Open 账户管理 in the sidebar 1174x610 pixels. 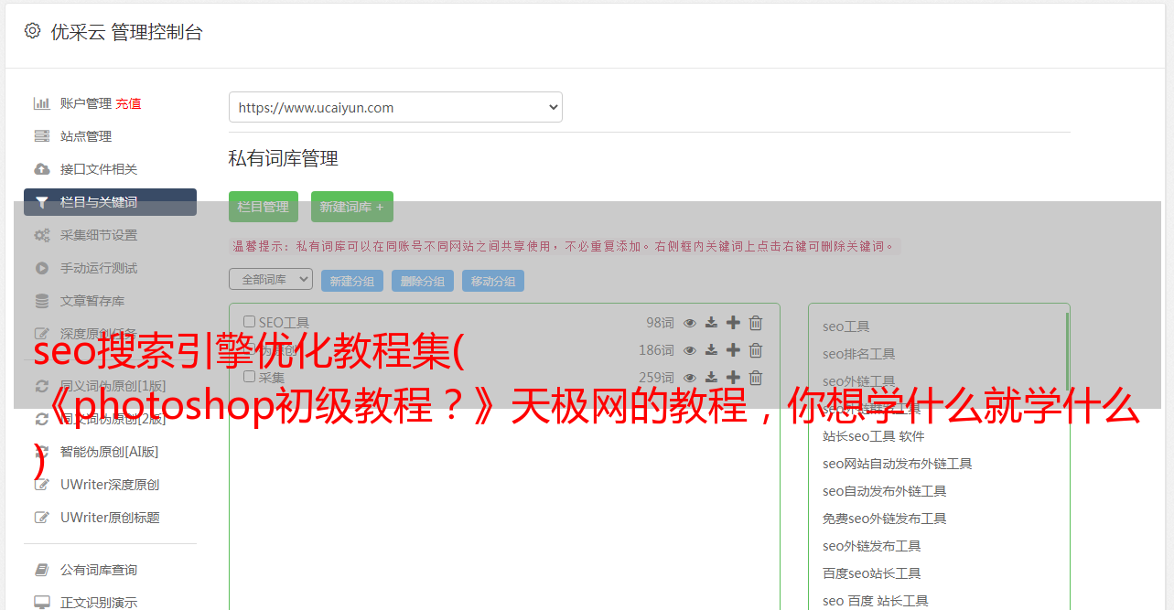(x=86, y=103)
